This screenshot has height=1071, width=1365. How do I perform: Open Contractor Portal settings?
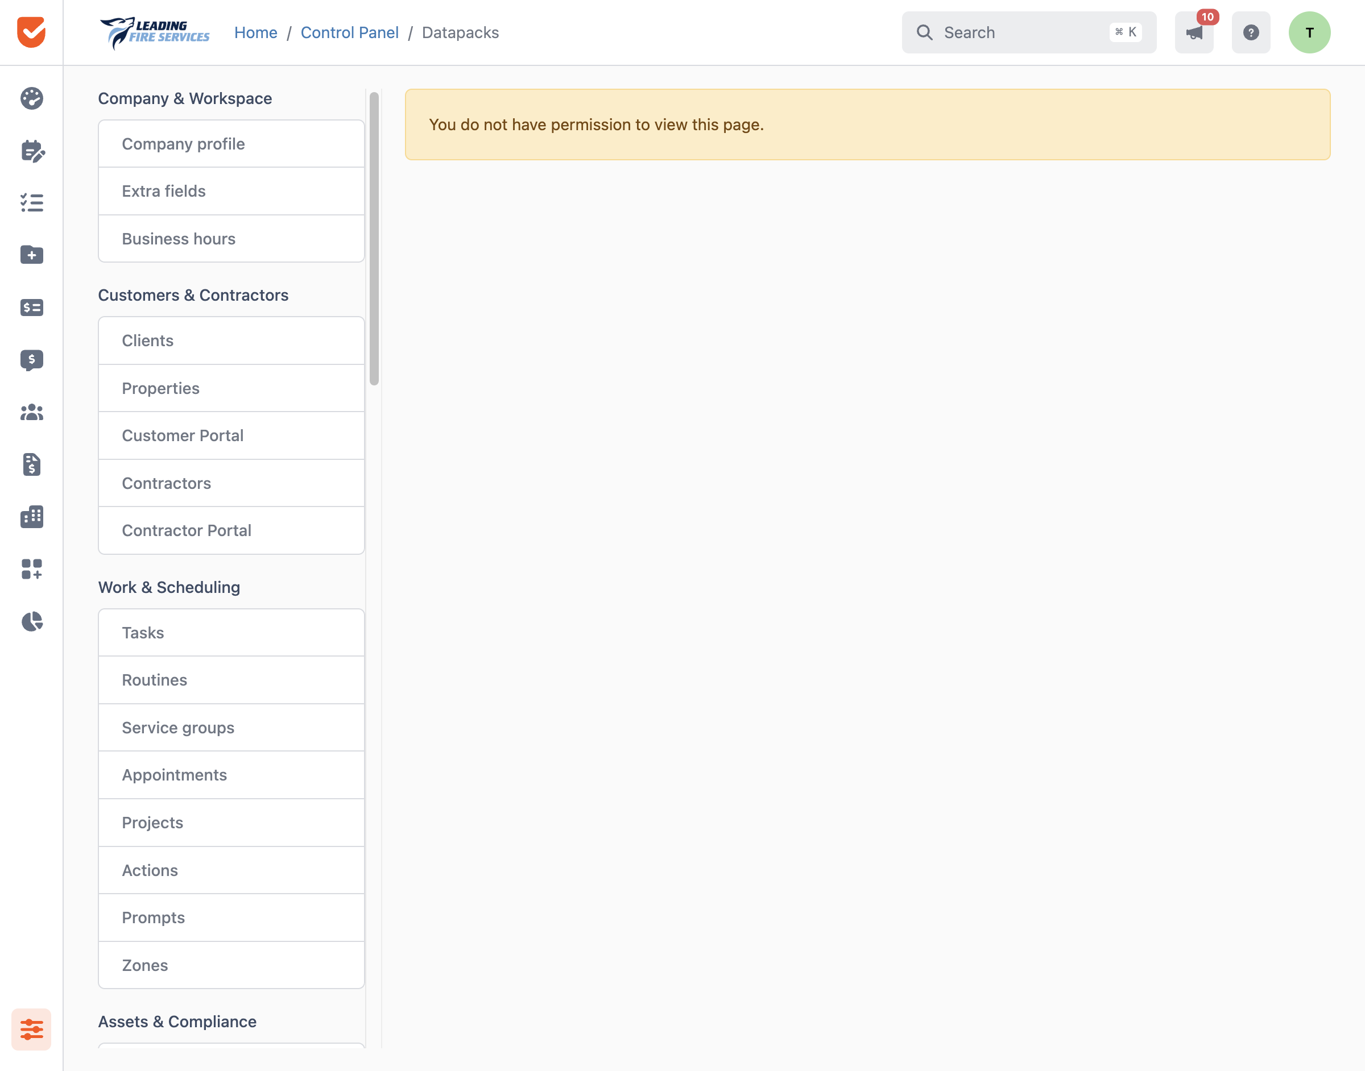point(231,530)
